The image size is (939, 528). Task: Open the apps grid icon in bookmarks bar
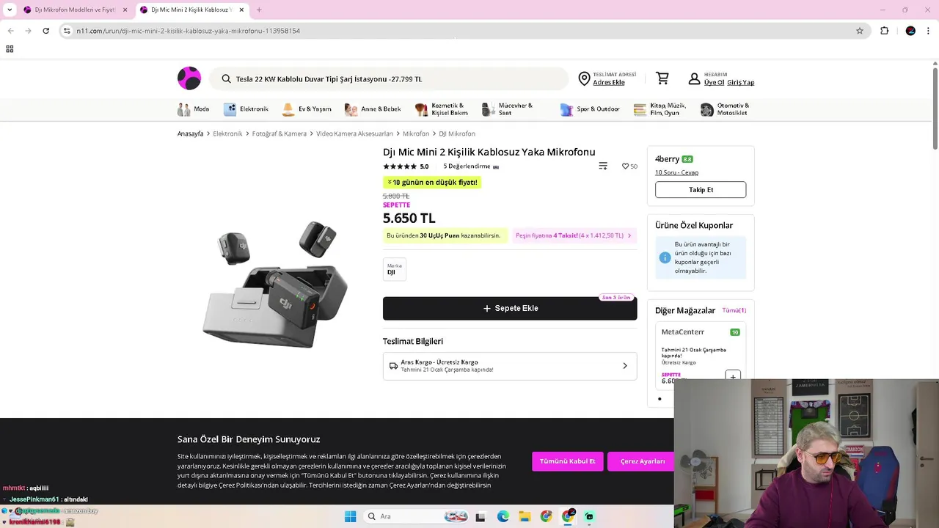click(x=10, y=49)
